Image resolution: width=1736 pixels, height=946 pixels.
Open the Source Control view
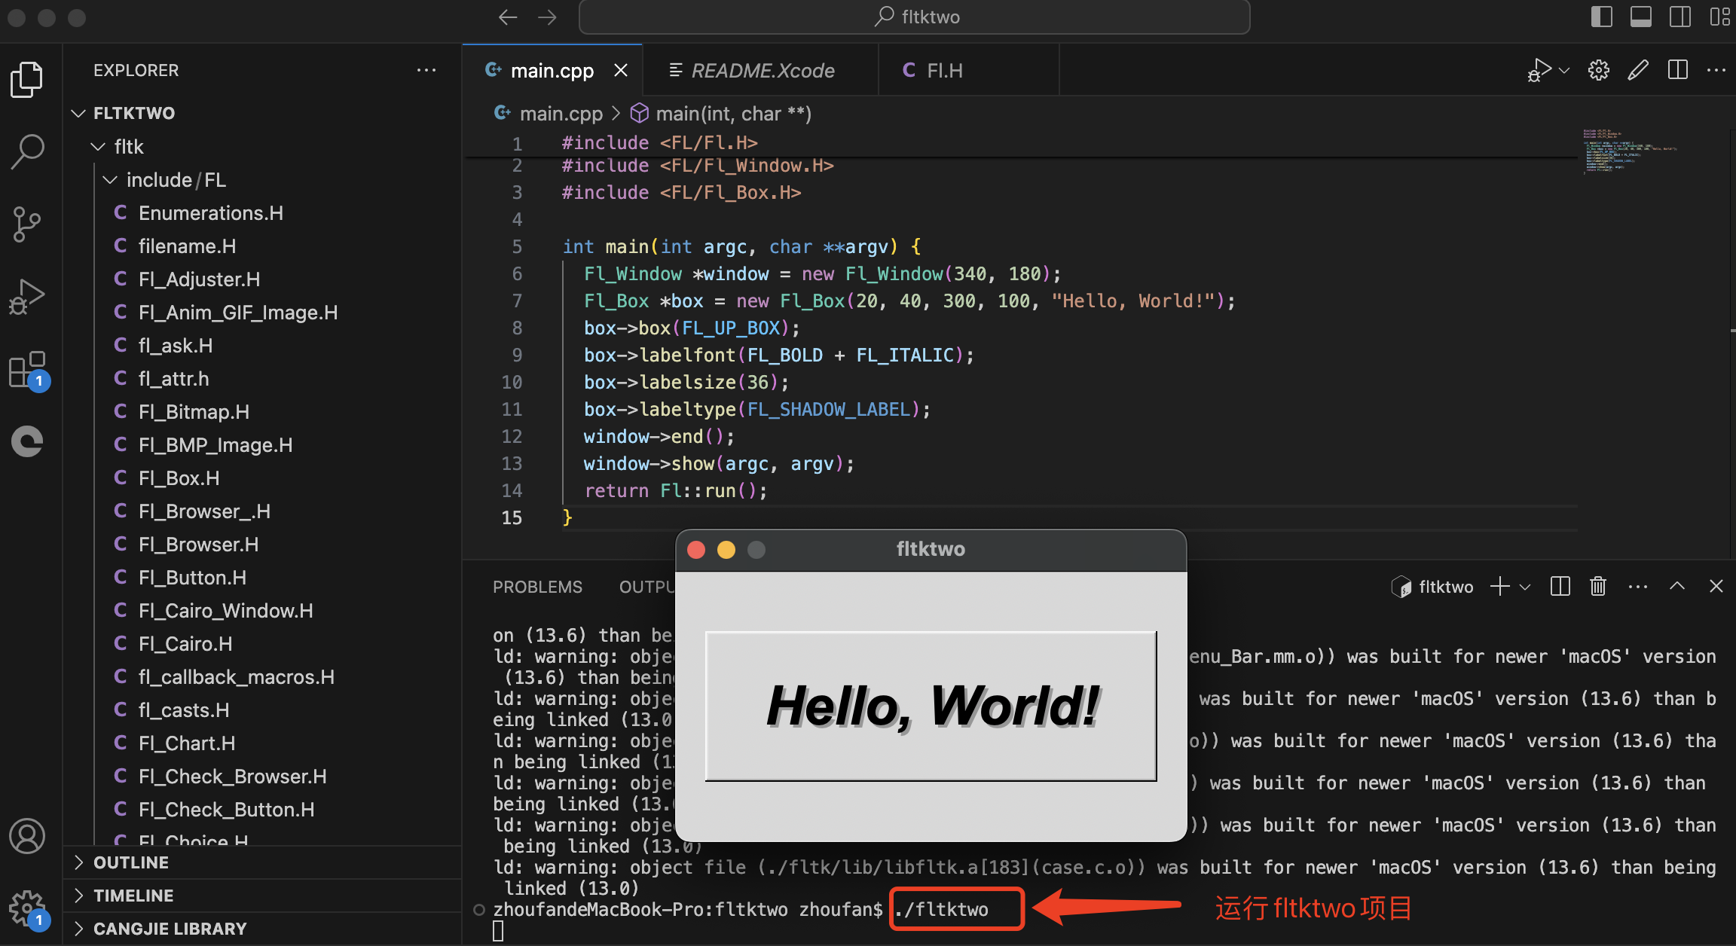click(27, 224)
